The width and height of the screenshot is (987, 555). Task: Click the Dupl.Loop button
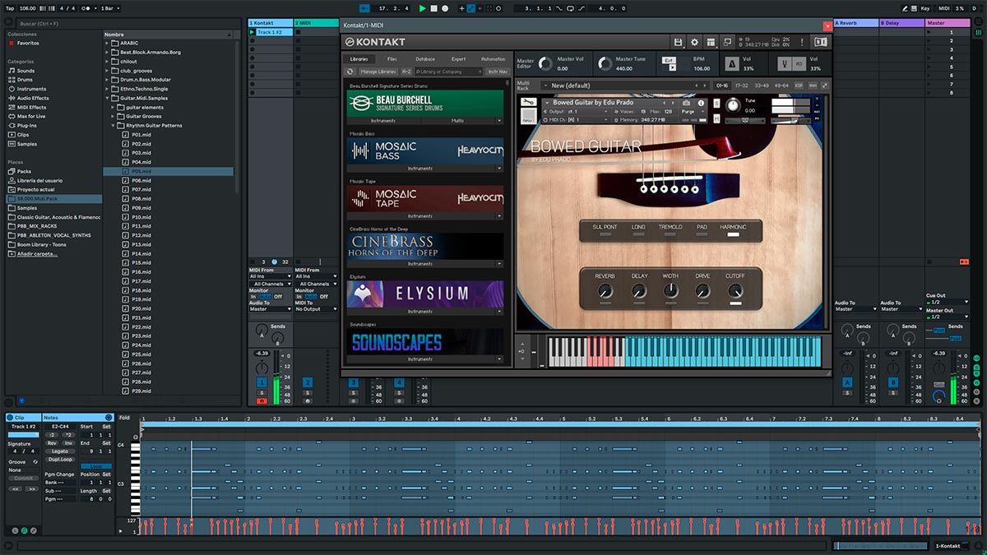click(x=62, y=460)
